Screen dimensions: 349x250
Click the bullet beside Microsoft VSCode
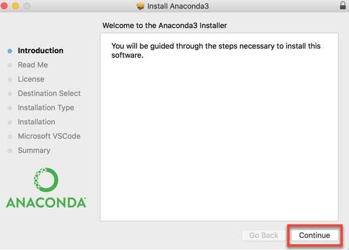[x=10, y=136]
